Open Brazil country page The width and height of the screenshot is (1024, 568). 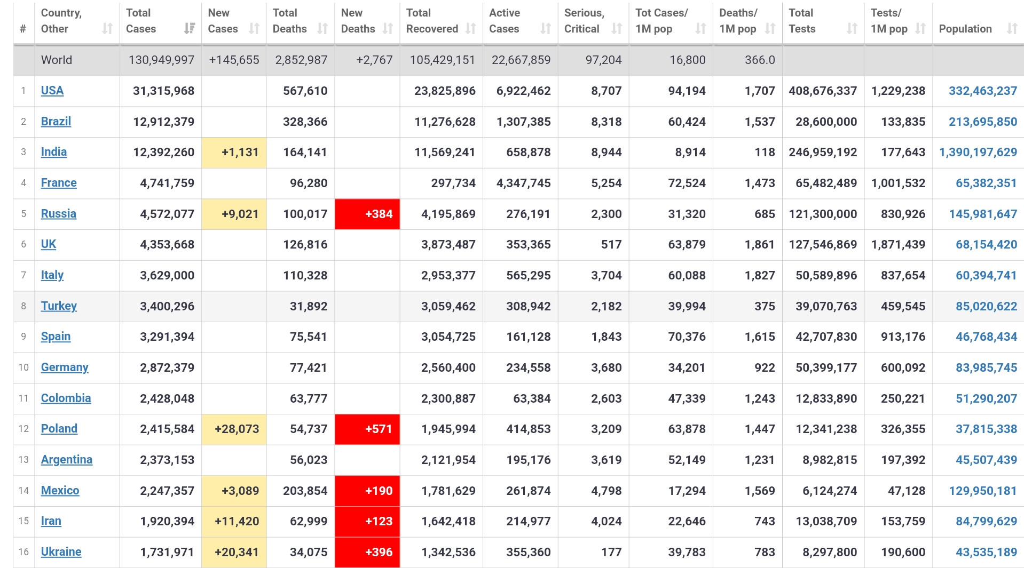coord(56,122)
